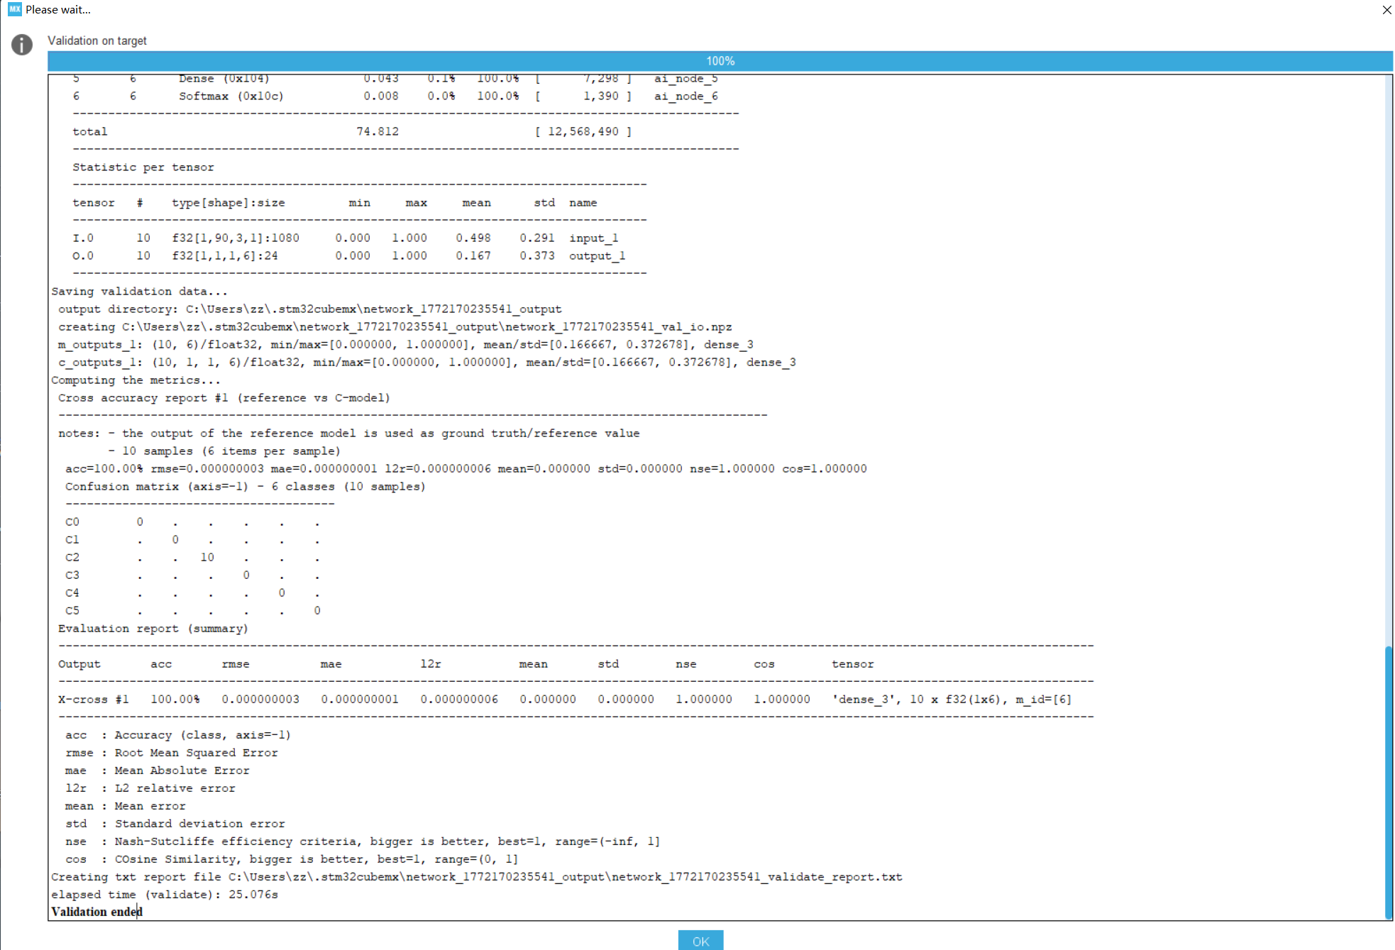Image resolution: width=1395 pixels, height=950 pixels.
Task: Click the X-cross #1 results row
Action: coord(564,700)
